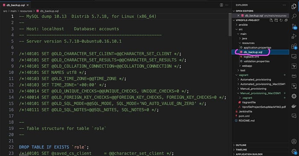Open the Spring Boot dashboard icon
The width and height of the screenshot is (299, 156).
click(294, 66)
